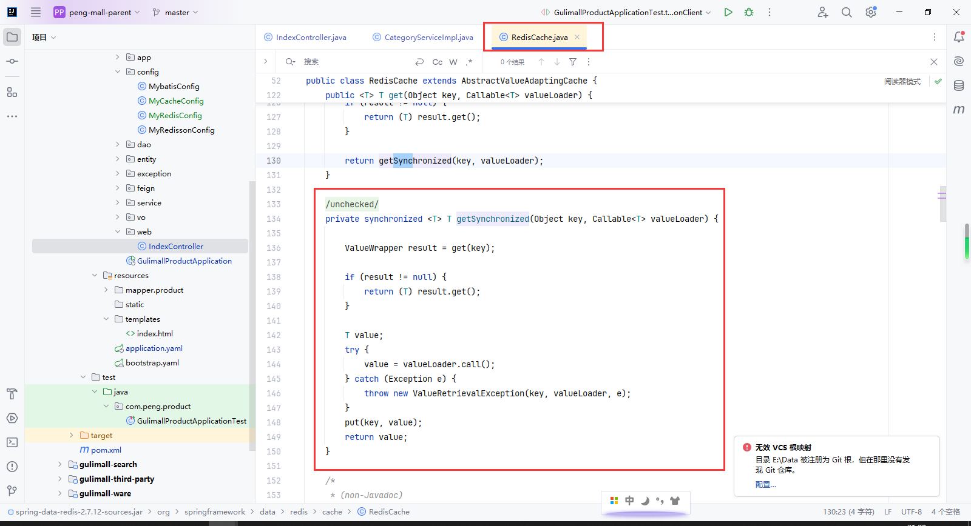Open the code with me icon
The width and height of the screenshot is (971, 526).
tap(822, 12)
